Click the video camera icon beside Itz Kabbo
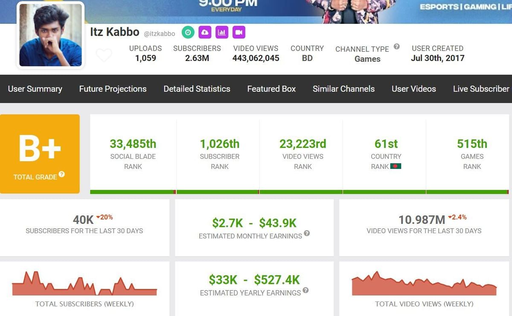 [239, 32]
